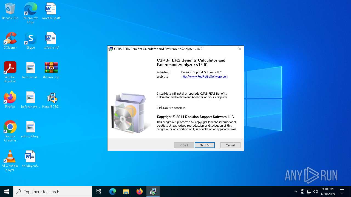Open the Windows Start menu

[7, 192]
